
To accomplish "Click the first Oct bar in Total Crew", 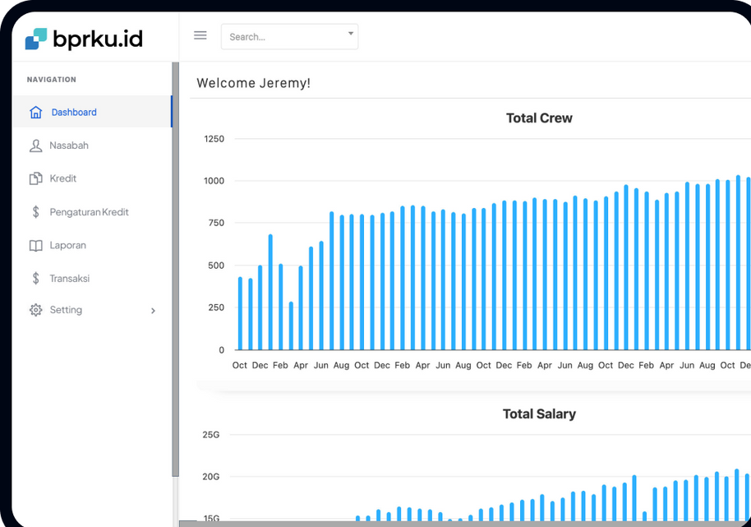I will [x=240, y=313].
